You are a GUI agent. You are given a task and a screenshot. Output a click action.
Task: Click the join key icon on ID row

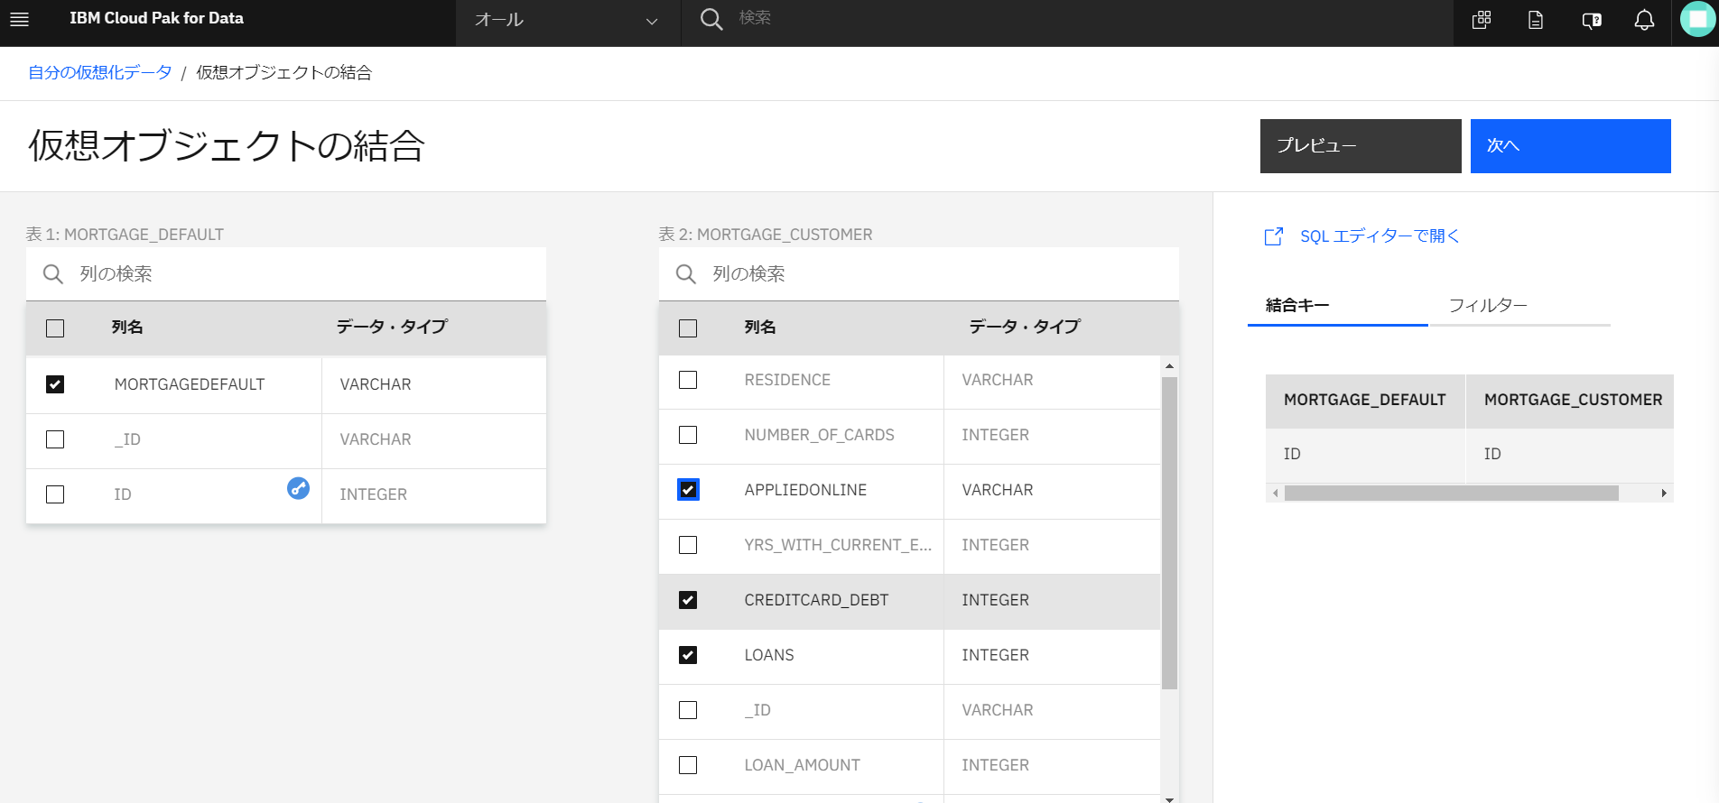(x=298, y=488)
